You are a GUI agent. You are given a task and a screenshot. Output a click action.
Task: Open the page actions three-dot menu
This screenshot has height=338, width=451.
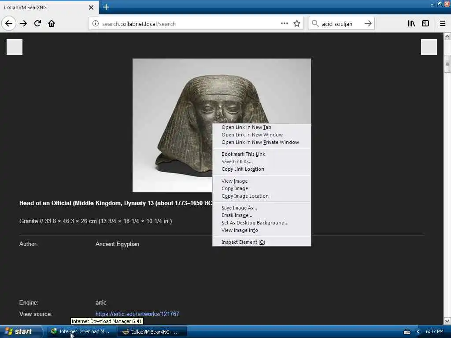point(284,24)
